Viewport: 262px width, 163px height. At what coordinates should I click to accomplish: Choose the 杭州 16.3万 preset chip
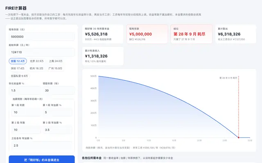pyautogui.click(x=36, y=68)
